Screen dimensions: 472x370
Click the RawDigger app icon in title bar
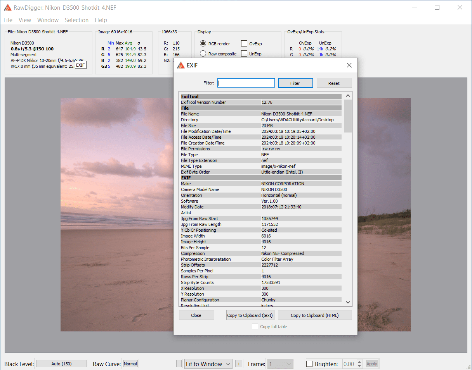[x=7, y=7]
